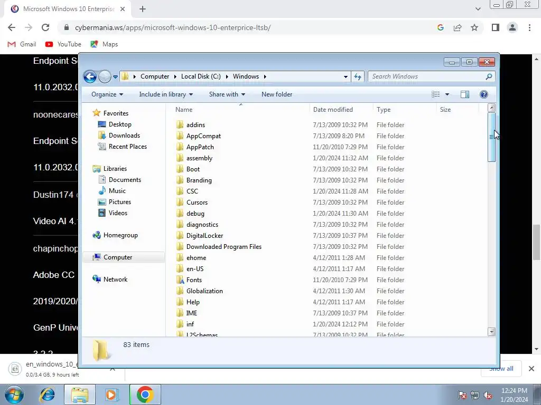Open the Videos library

click(x=118, y=213)
